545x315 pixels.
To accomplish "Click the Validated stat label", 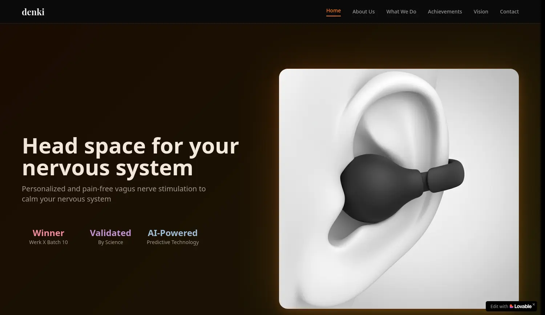I will pos(110,233).
